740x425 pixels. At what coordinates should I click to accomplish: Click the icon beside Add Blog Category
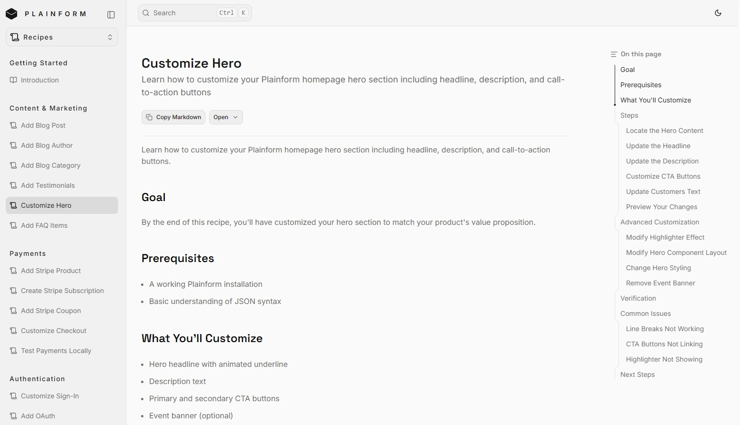(x=13, y=165)
